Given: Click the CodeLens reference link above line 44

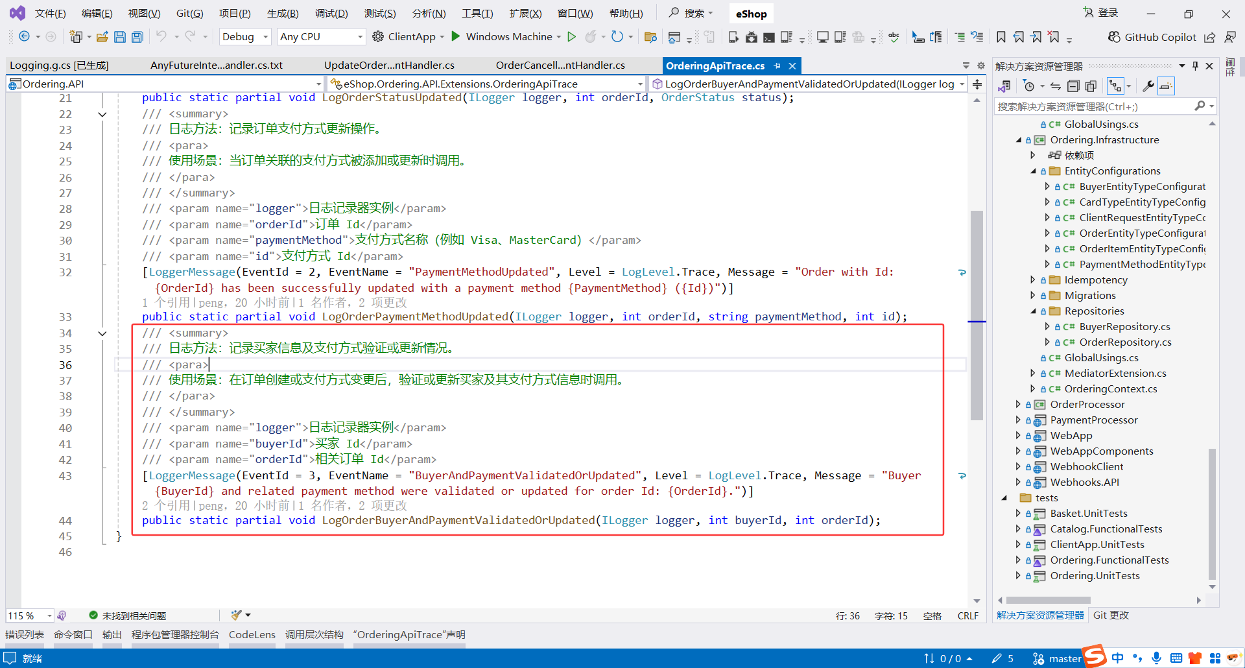Looking at the screenshot, I should [x=168, y=506].
